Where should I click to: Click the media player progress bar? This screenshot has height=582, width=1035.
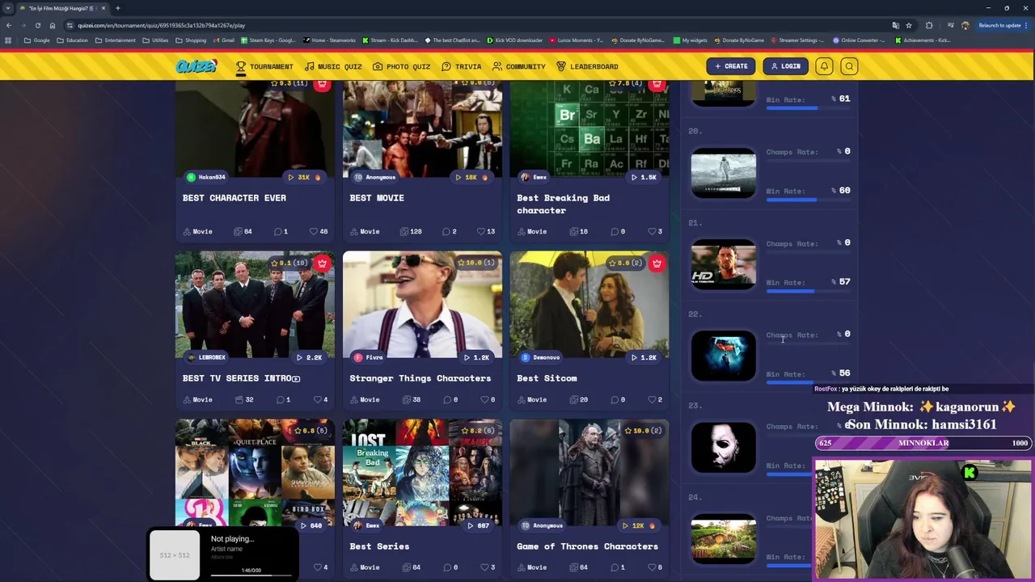[251, 576]
